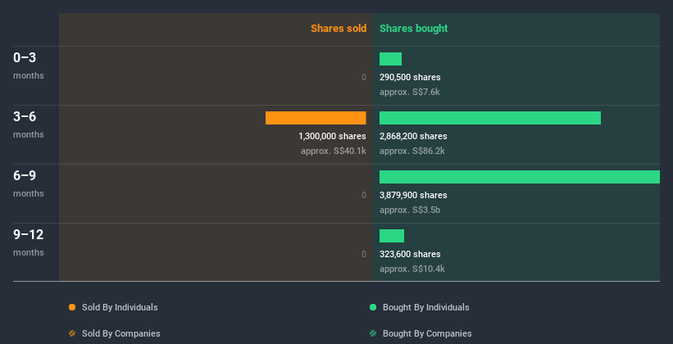This screenshot has width=673, height=344.
Task: Click the striped Bought By Companies legend icon
Action: point(373,333)
